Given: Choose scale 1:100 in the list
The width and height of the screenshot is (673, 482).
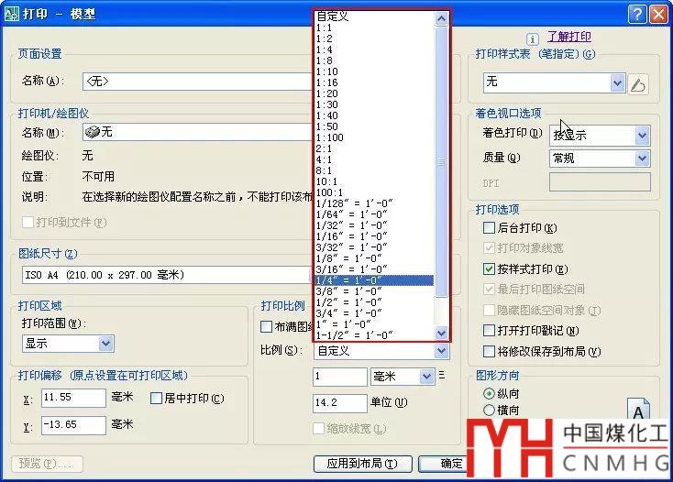Looking at the screenshot, I should (374, 137).
